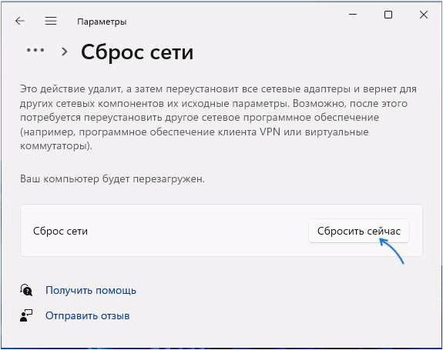Click the Сброс сети row label

pyautogui.click(x=60, y=232)
